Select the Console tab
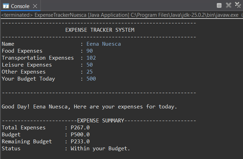 coord(20,6)
